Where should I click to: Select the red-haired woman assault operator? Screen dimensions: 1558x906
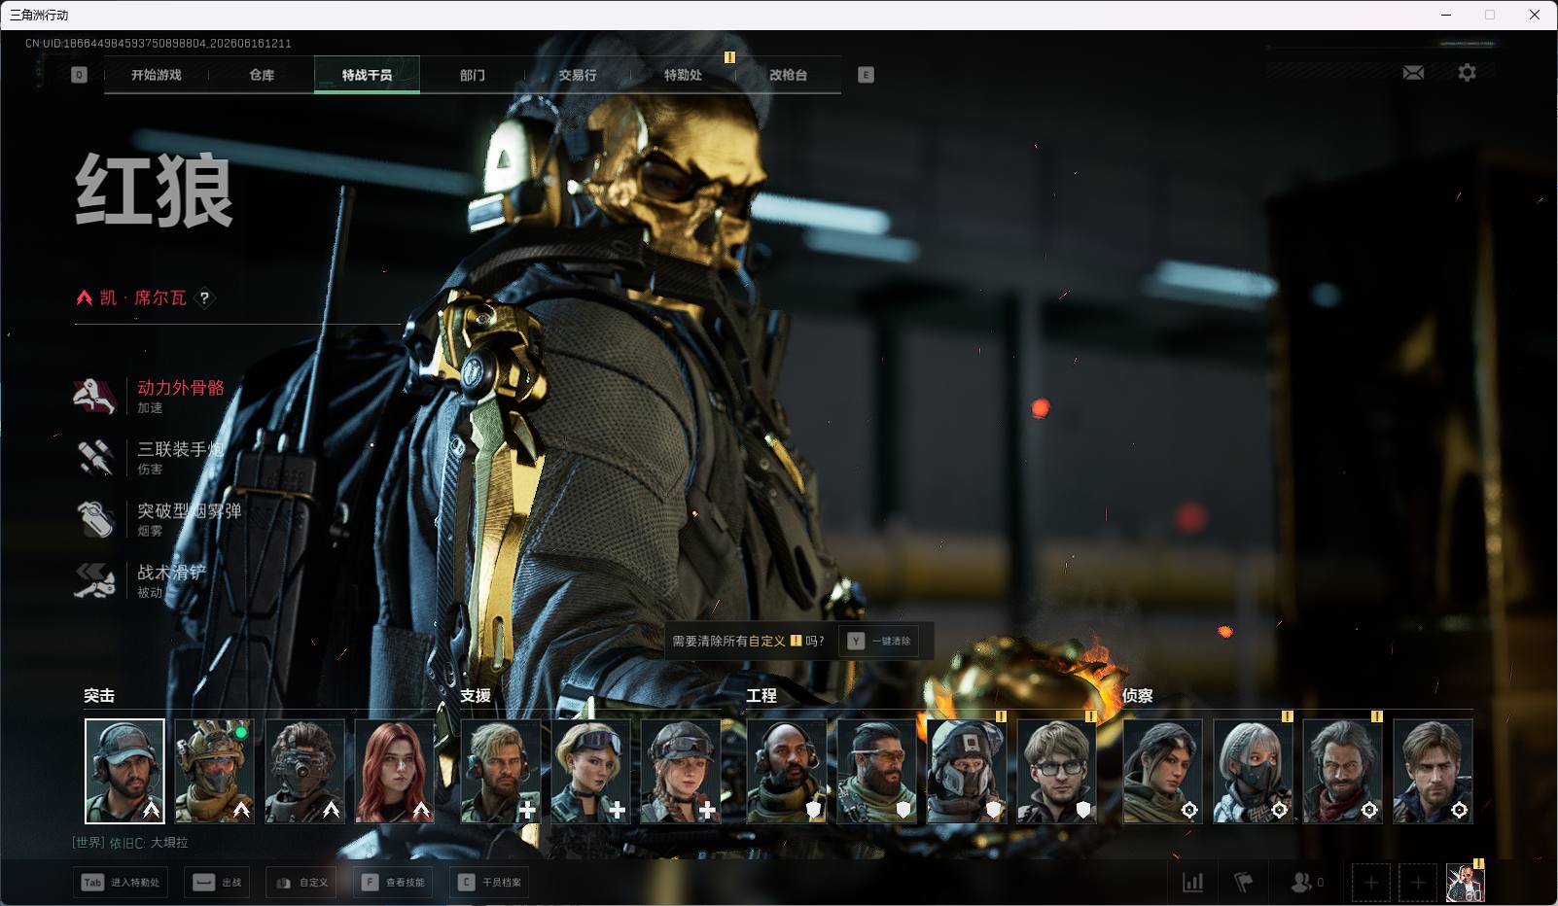pos(395,771)
